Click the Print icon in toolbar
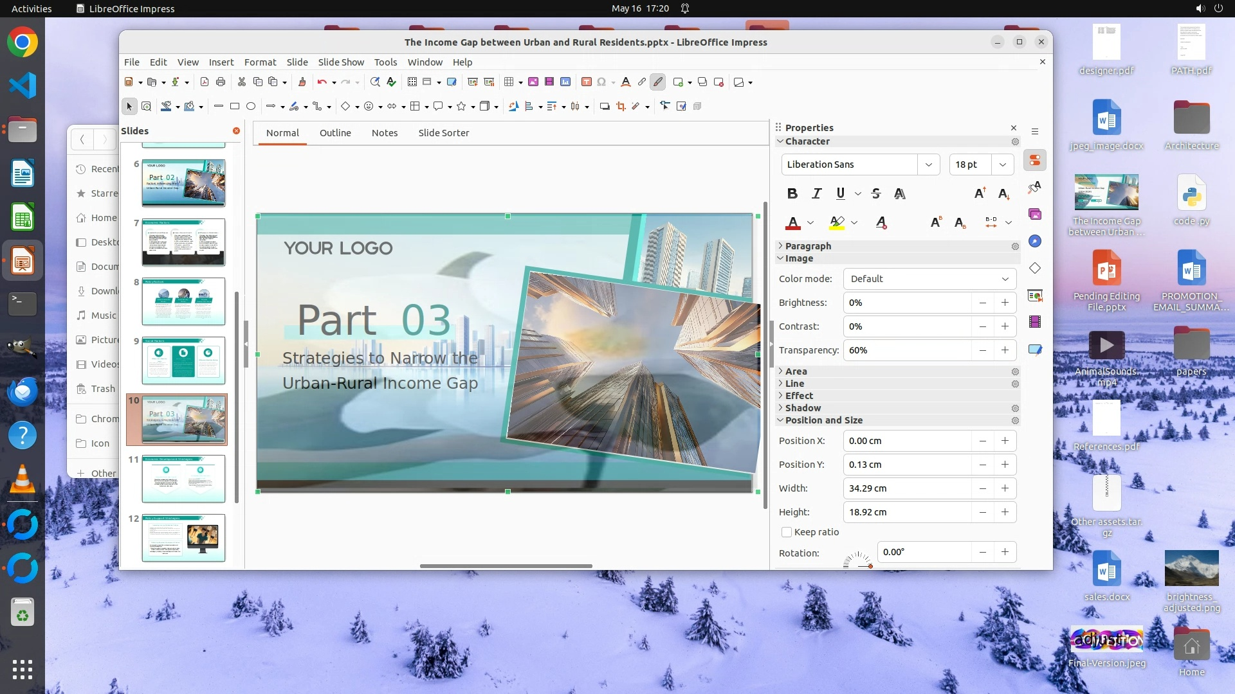Viewport: 1235px width, 694px height. tap(221, 82)
